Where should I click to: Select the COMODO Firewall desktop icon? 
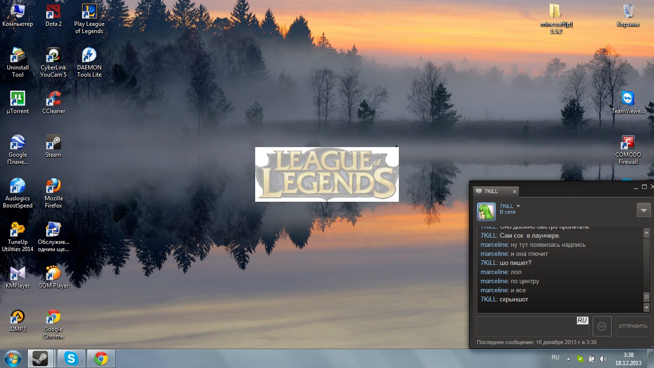(x=628, y=149)
